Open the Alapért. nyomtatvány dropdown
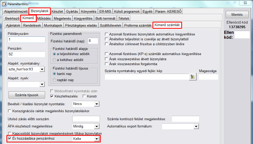253x144 pixels. (x=42, y=70)
